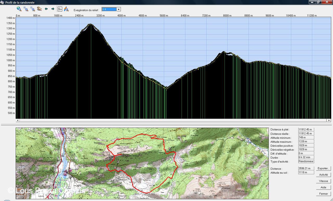Close dialog with the Fermer button
This screenshot has height=201, width=333.
coord(323,194)
